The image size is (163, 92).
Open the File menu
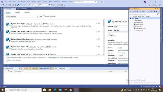tap(6, 2)
